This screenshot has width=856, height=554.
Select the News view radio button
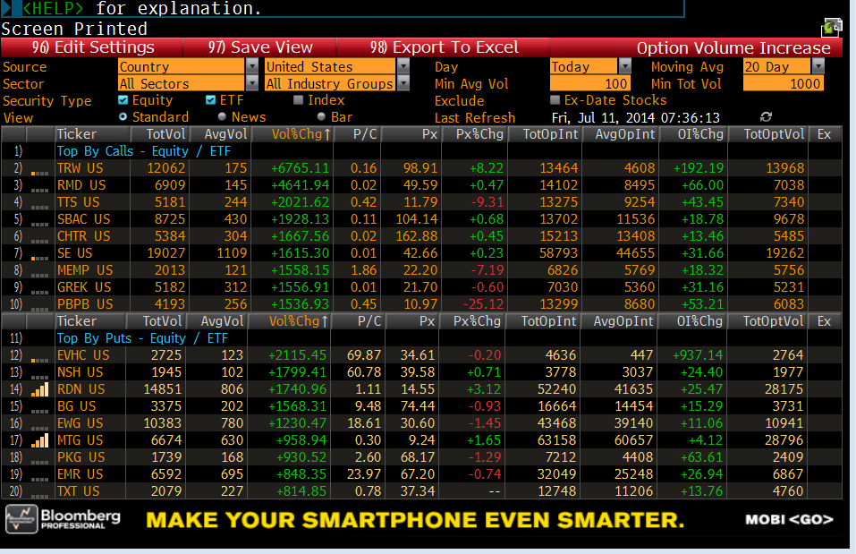pos(222,117)
